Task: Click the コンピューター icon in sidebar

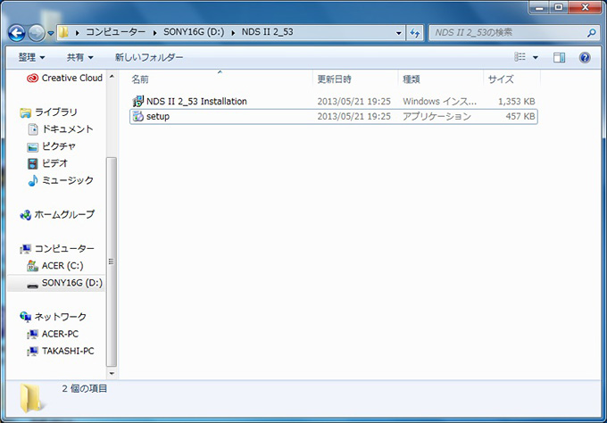Action: point(26,249)
